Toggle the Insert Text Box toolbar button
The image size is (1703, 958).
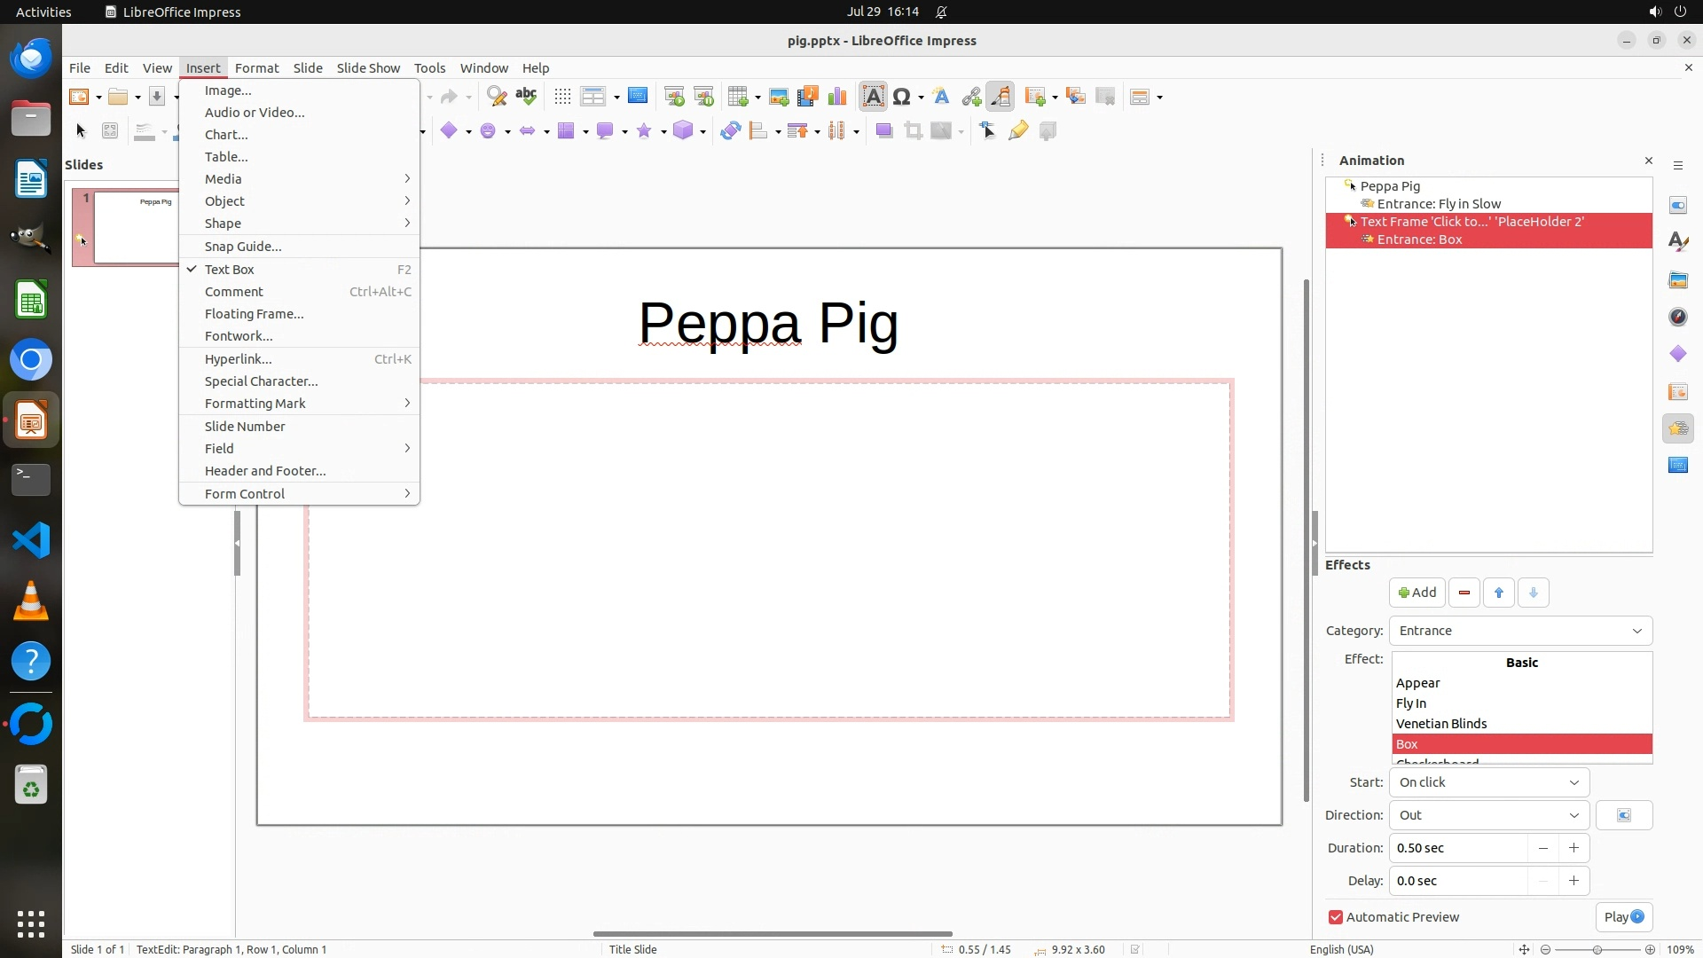873,97
